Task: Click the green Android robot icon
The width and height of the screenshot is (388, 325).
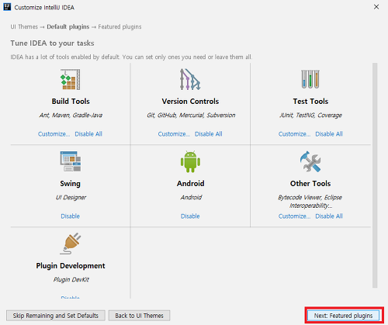Action: coord(190,161)
